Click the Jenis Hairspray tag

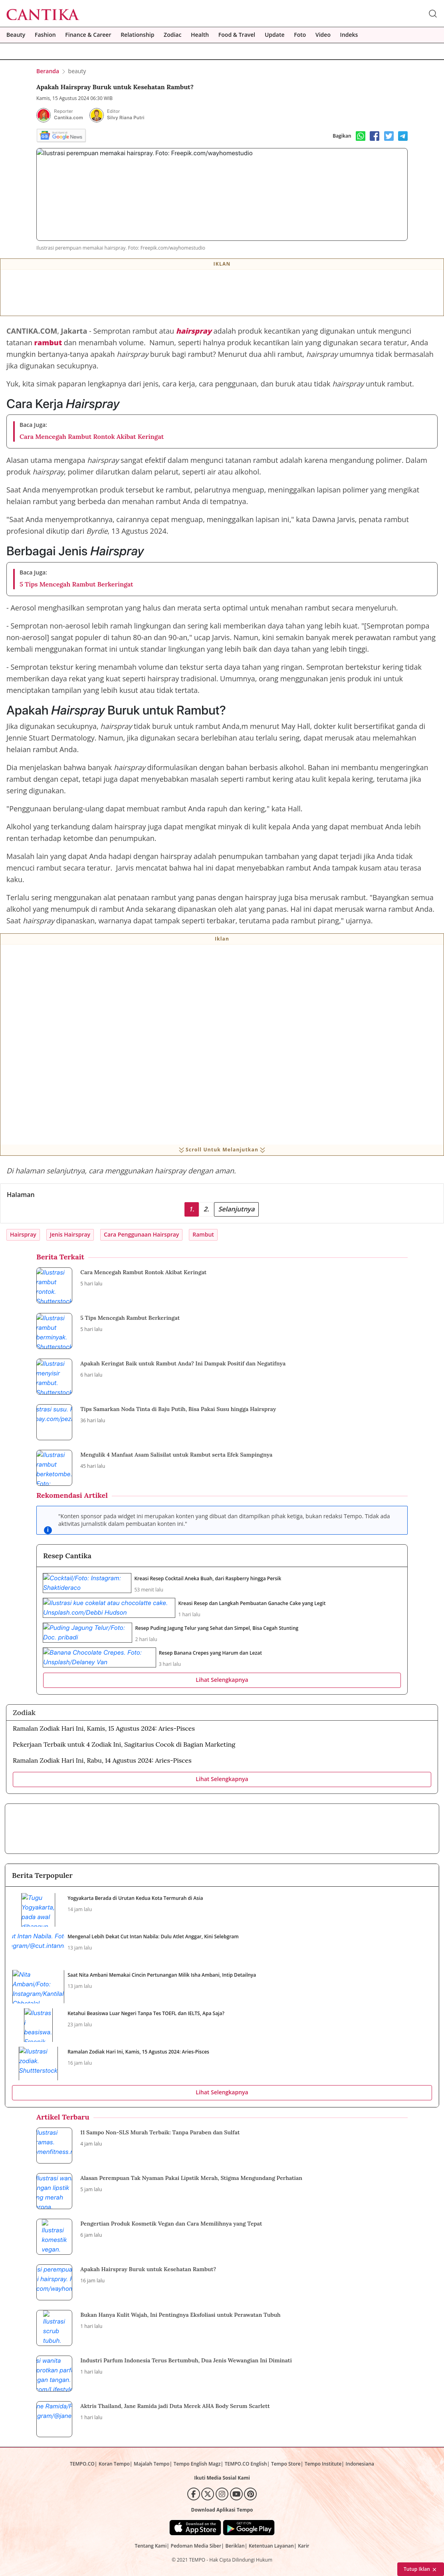[x=70, y=1235]
